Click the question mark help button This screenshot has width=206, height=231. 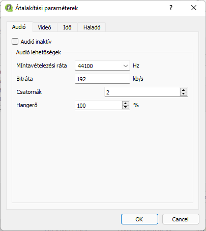coord(171,8)
